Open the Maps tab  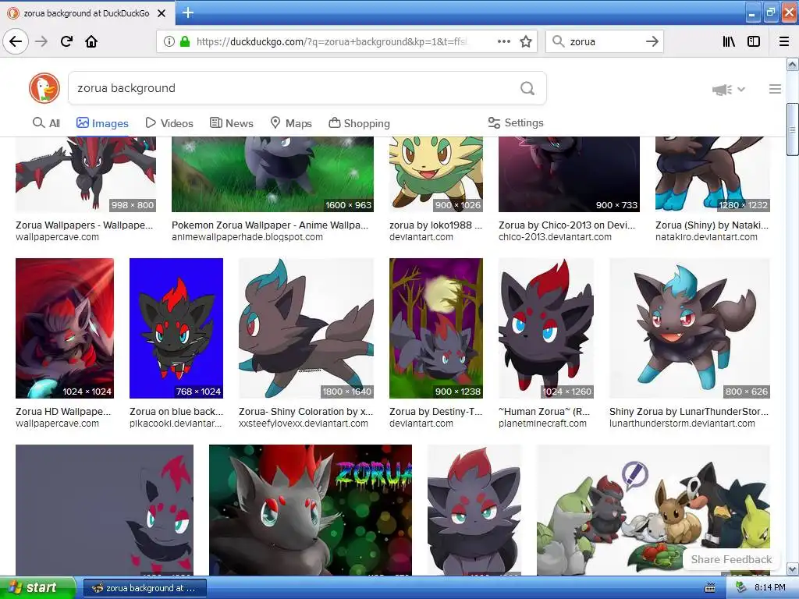tap(291, 123)
